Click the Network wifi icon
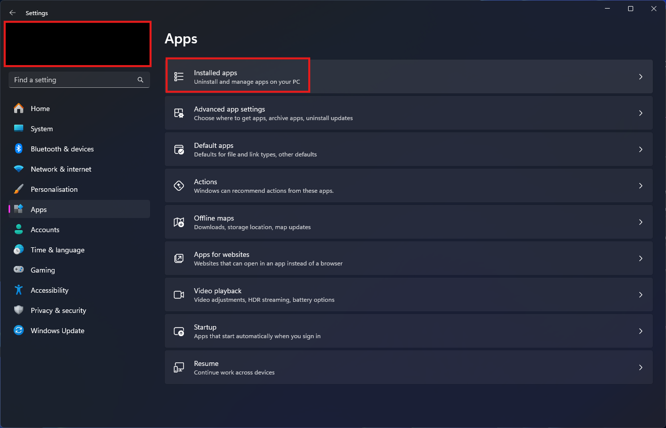Screen dimensions: 666x428 click(19, 169)
